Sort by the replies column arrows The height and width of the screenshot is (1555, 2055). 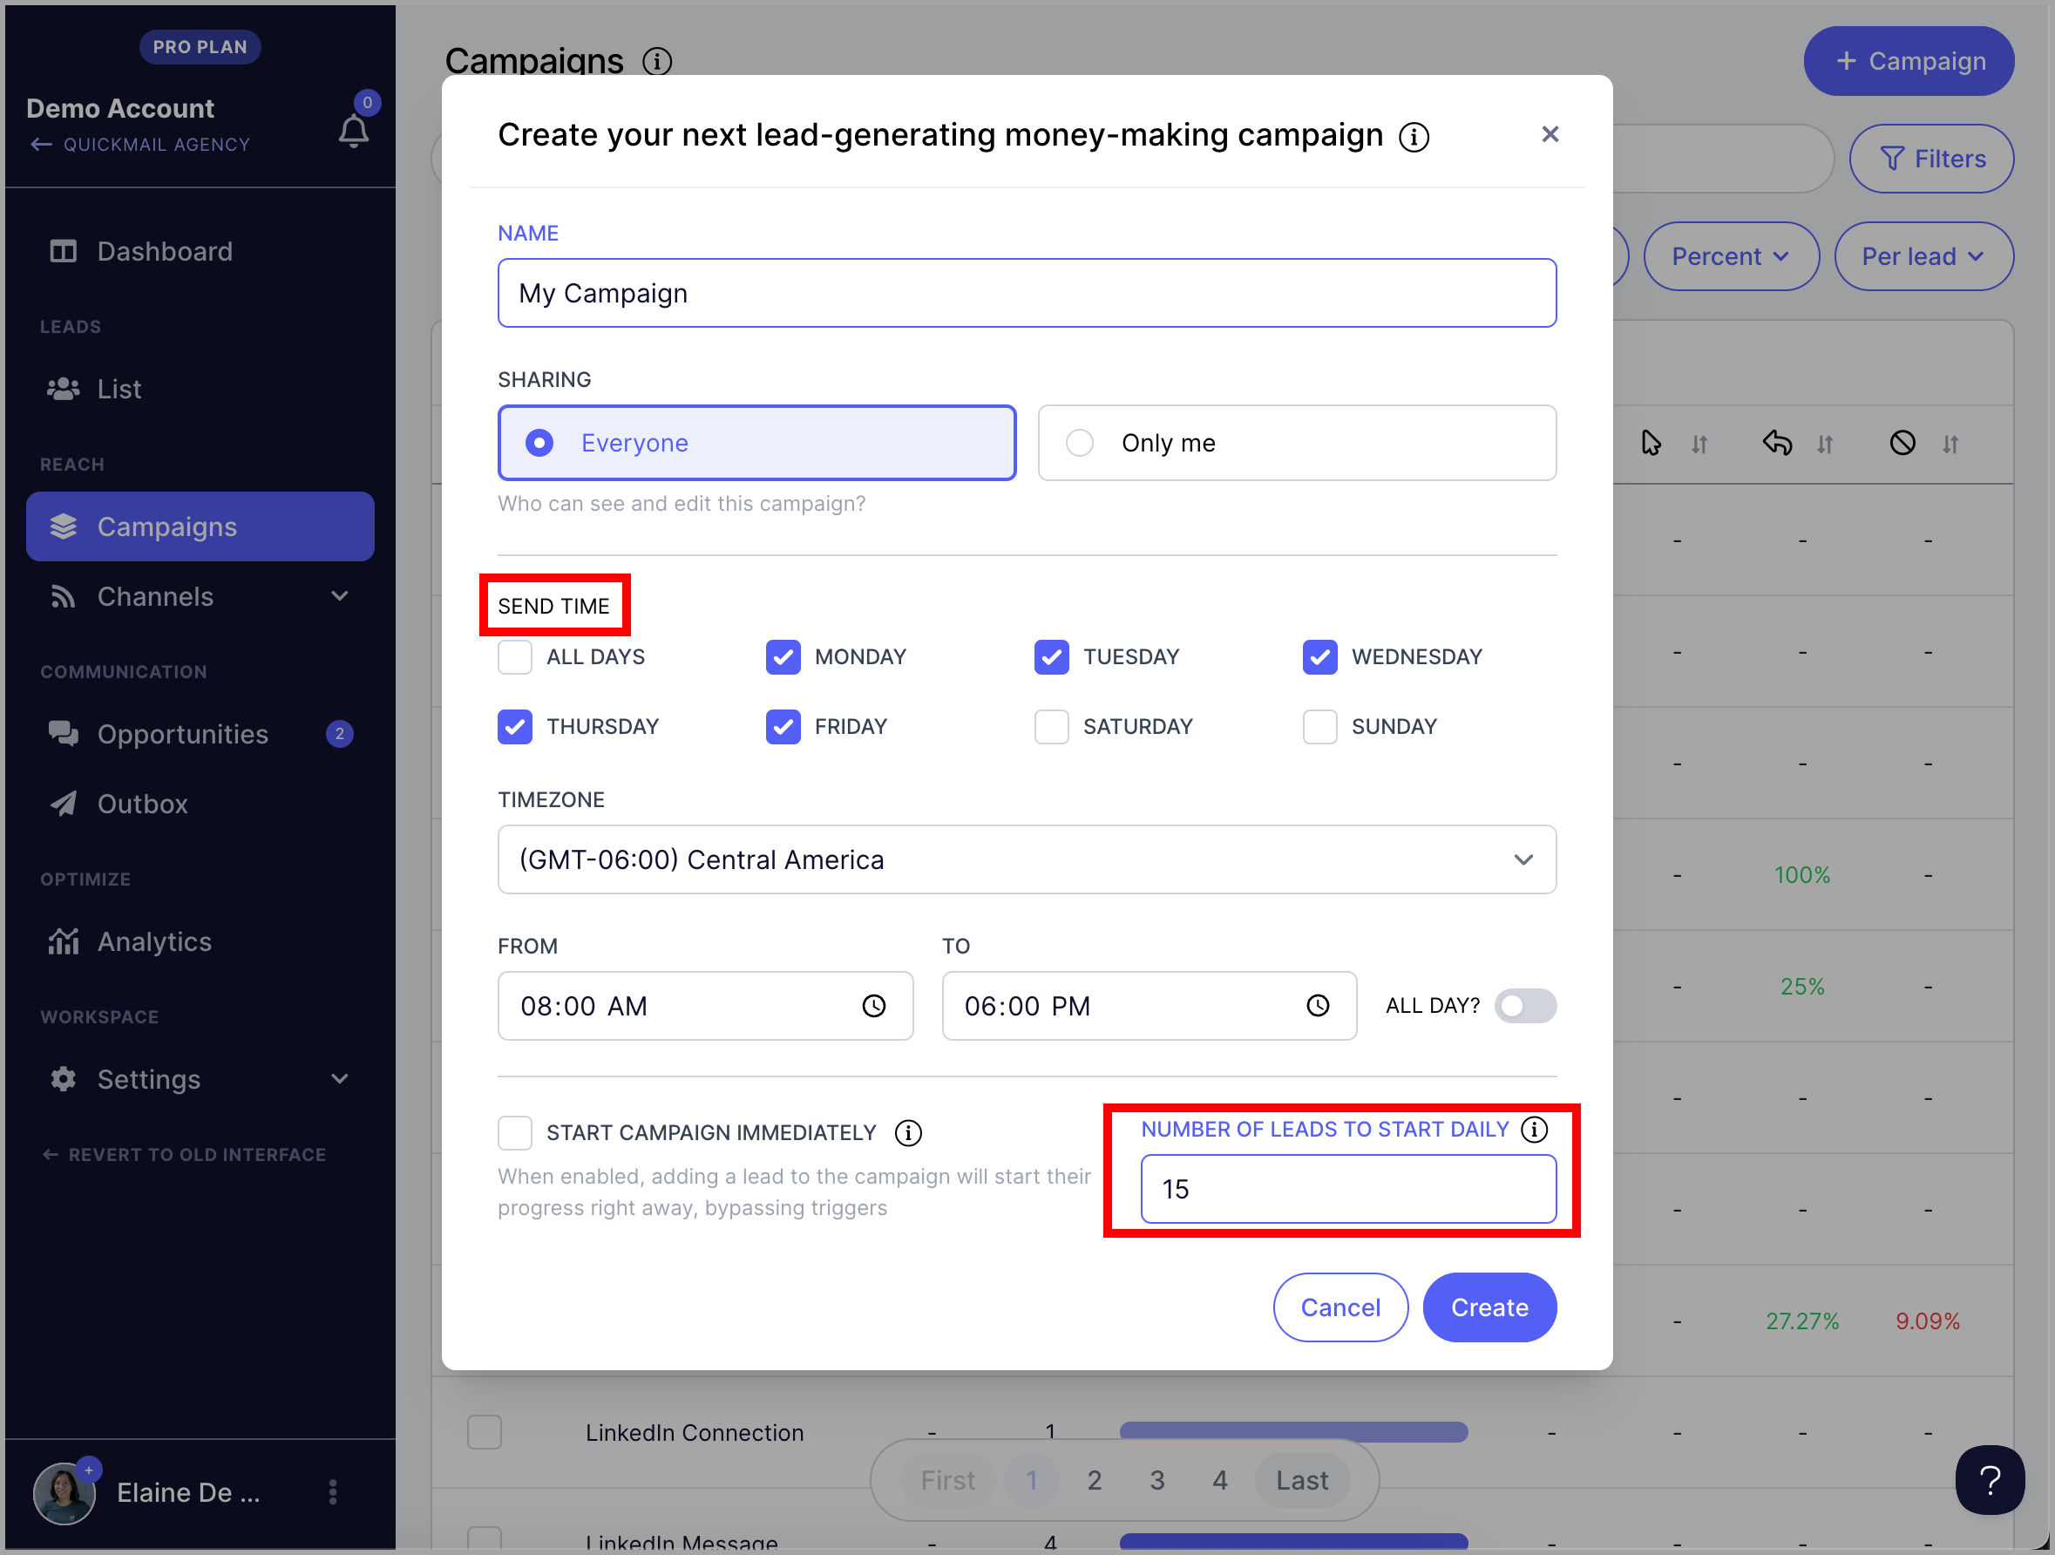[1825, 445]
